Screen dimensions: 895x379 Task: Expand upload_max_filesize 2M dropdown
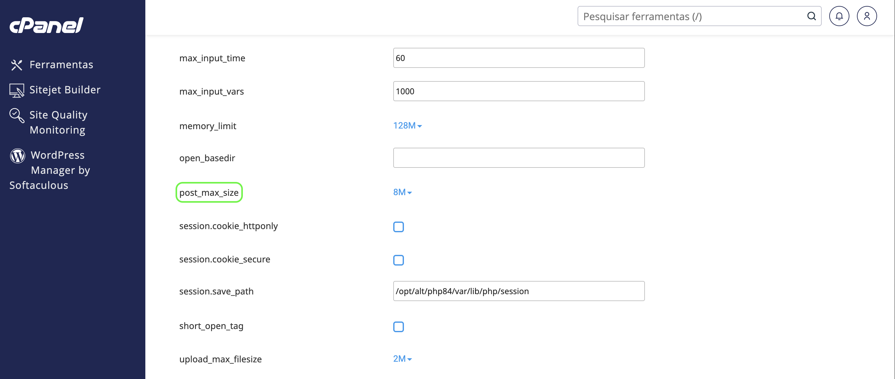click(402, 359)
